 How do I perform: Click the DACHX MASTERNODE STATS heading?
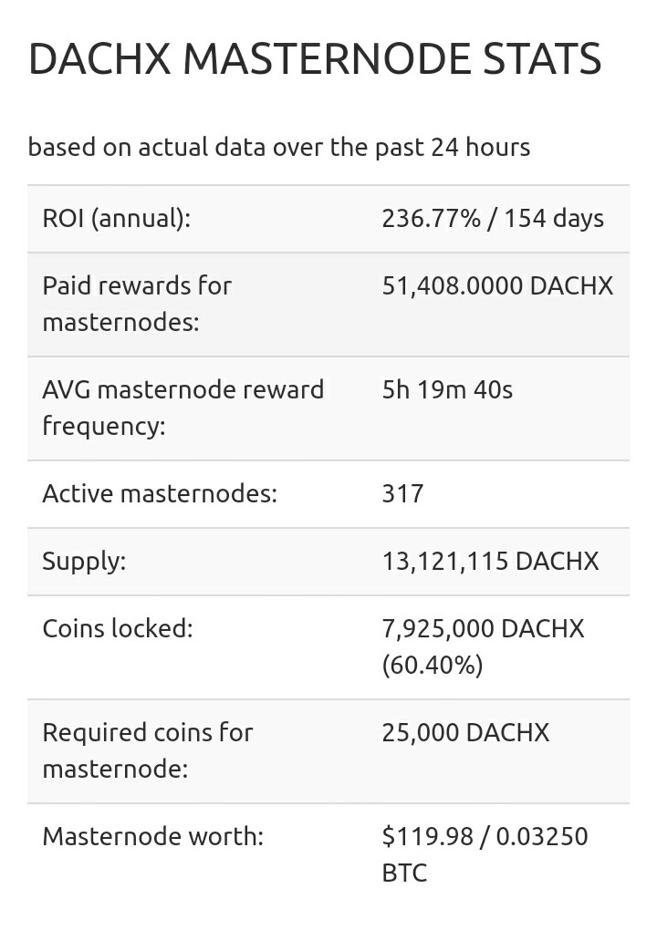(x=315, y=59)
